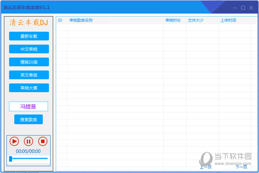Click the 串烧时长 column header
Viewport: 259px width, 173px height.
pyautogui.click(x=173, y=20)
